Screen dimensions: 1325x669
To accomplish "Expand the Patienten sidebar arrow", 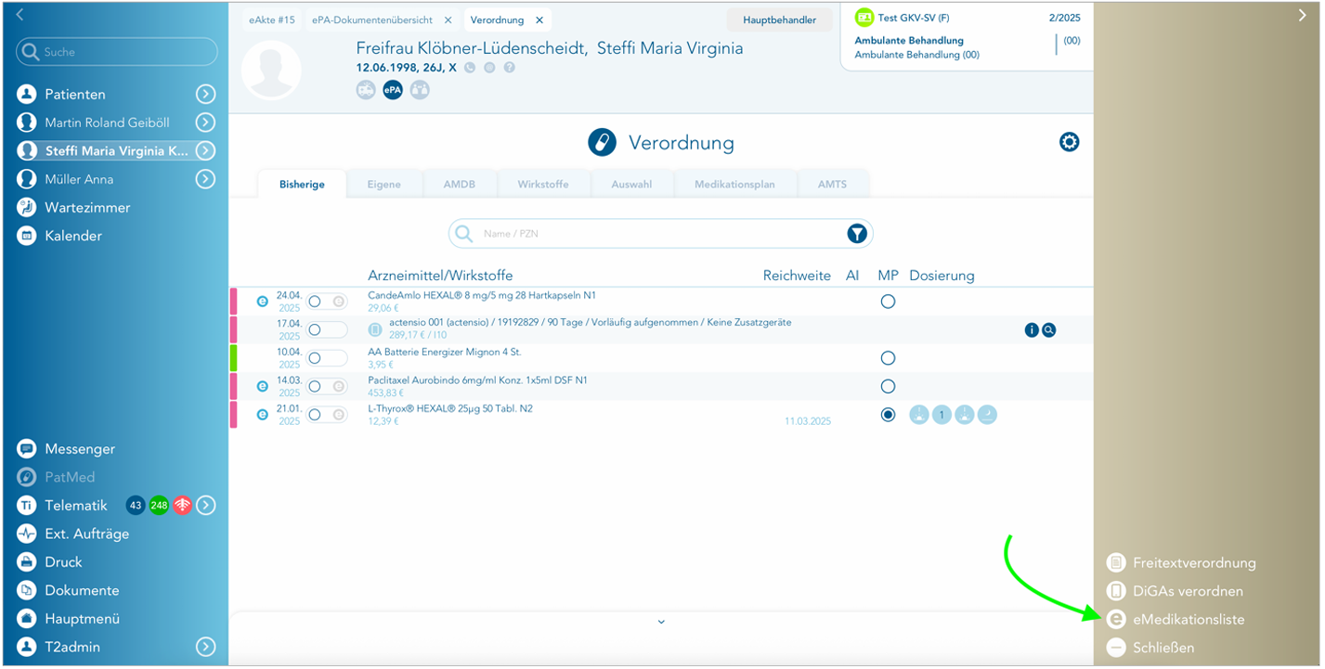I will point(206,95).
